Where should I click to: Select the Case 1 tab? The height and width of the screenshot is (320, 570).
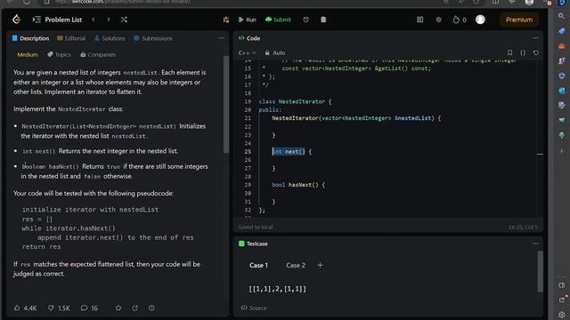[x=258, y=265]
